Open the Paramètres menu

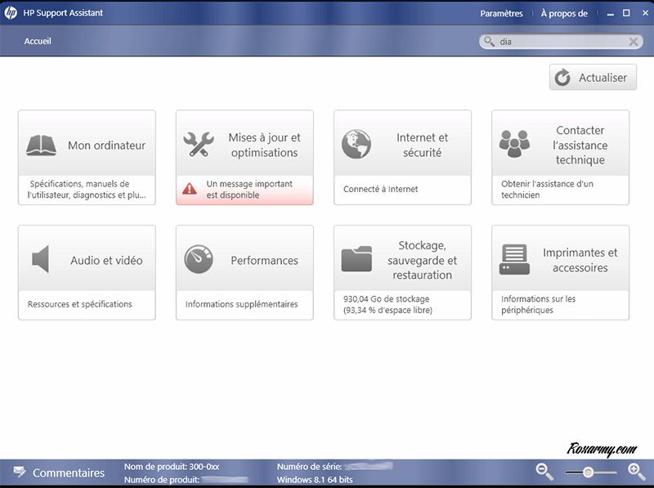pos(501,14)
